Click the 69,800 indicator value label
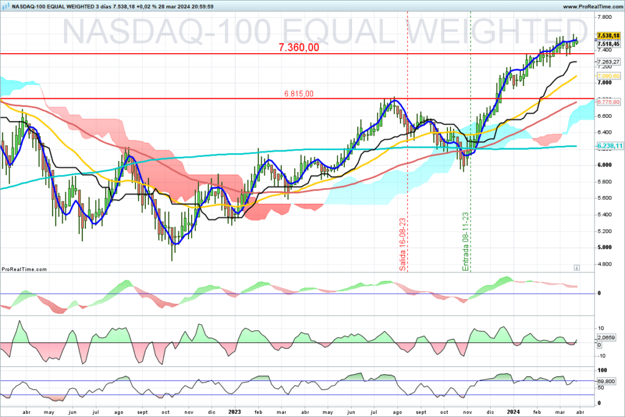This screenshot has width=625, height=417. [606, 381]
